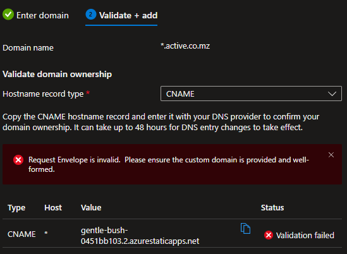Viewport: 347px width, 254px height.
Task: Click the Validation failed status text
Action: (x=305, y=235)
